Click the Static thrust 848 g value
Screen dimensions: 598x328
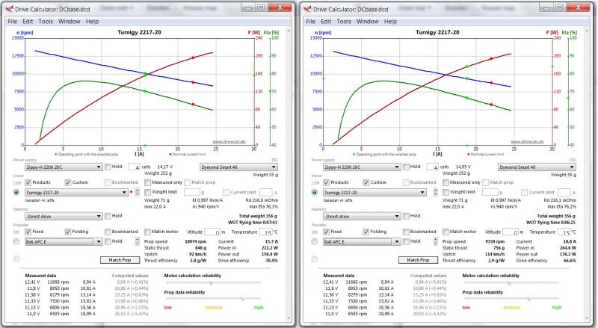pyautogui.click(x=201, y=248)
